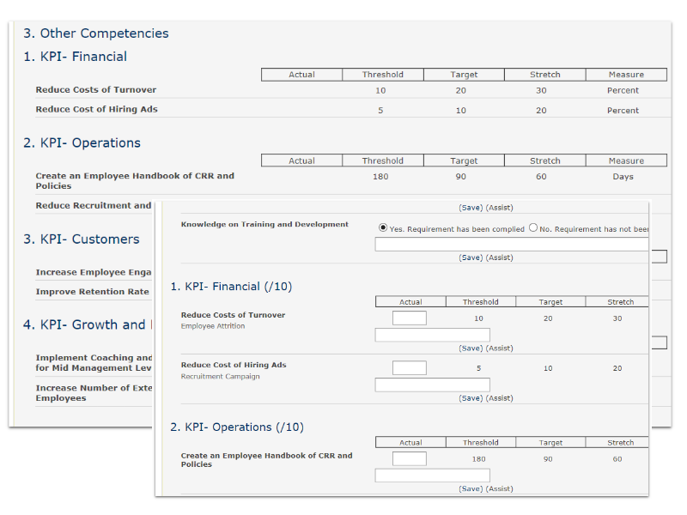Screen dimensions: 687x515
Task: Click 'Reduce Cost of Hiring Ads' in back window
Action: (96, 110)
